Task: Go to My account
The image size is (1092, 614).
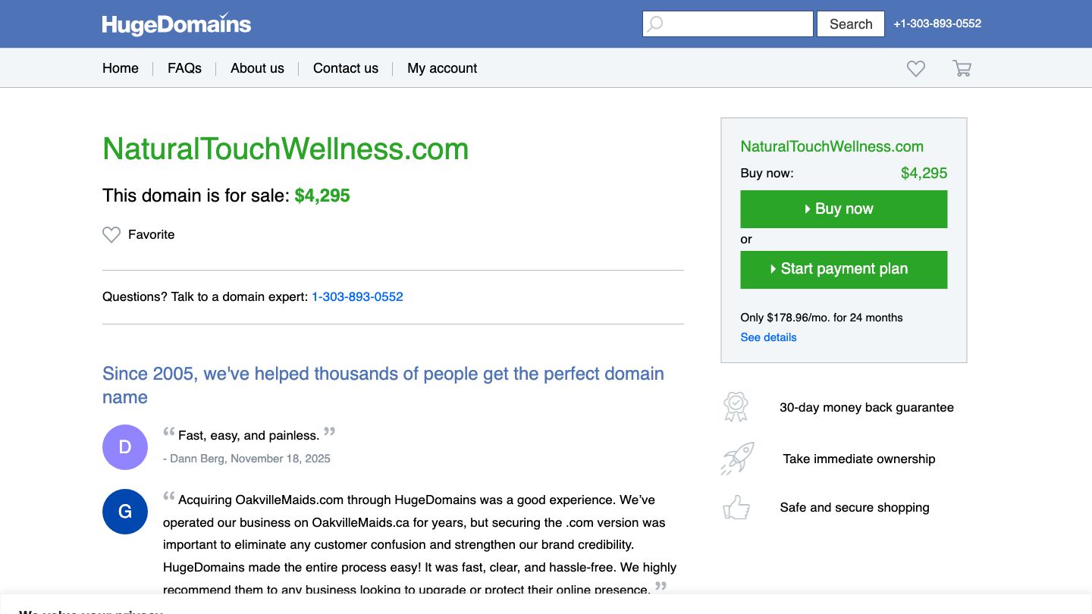Action: click(x=441, y=68)
